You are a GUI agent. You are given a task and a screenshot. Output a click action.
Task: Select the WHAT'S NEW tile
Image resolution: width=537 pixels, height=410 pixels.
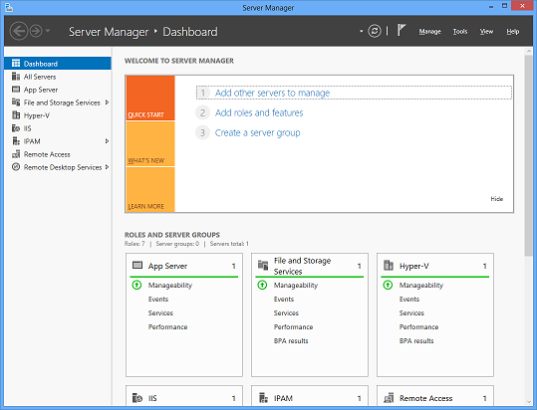pos(150,143)
